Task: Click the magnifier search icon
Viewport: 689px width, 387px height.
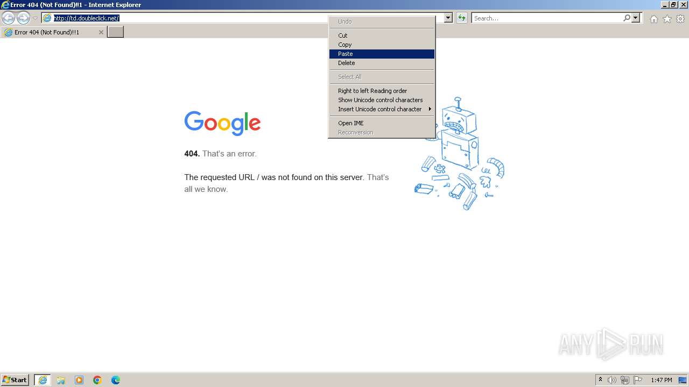Action: pyautogui.click(x=627, y=18)
